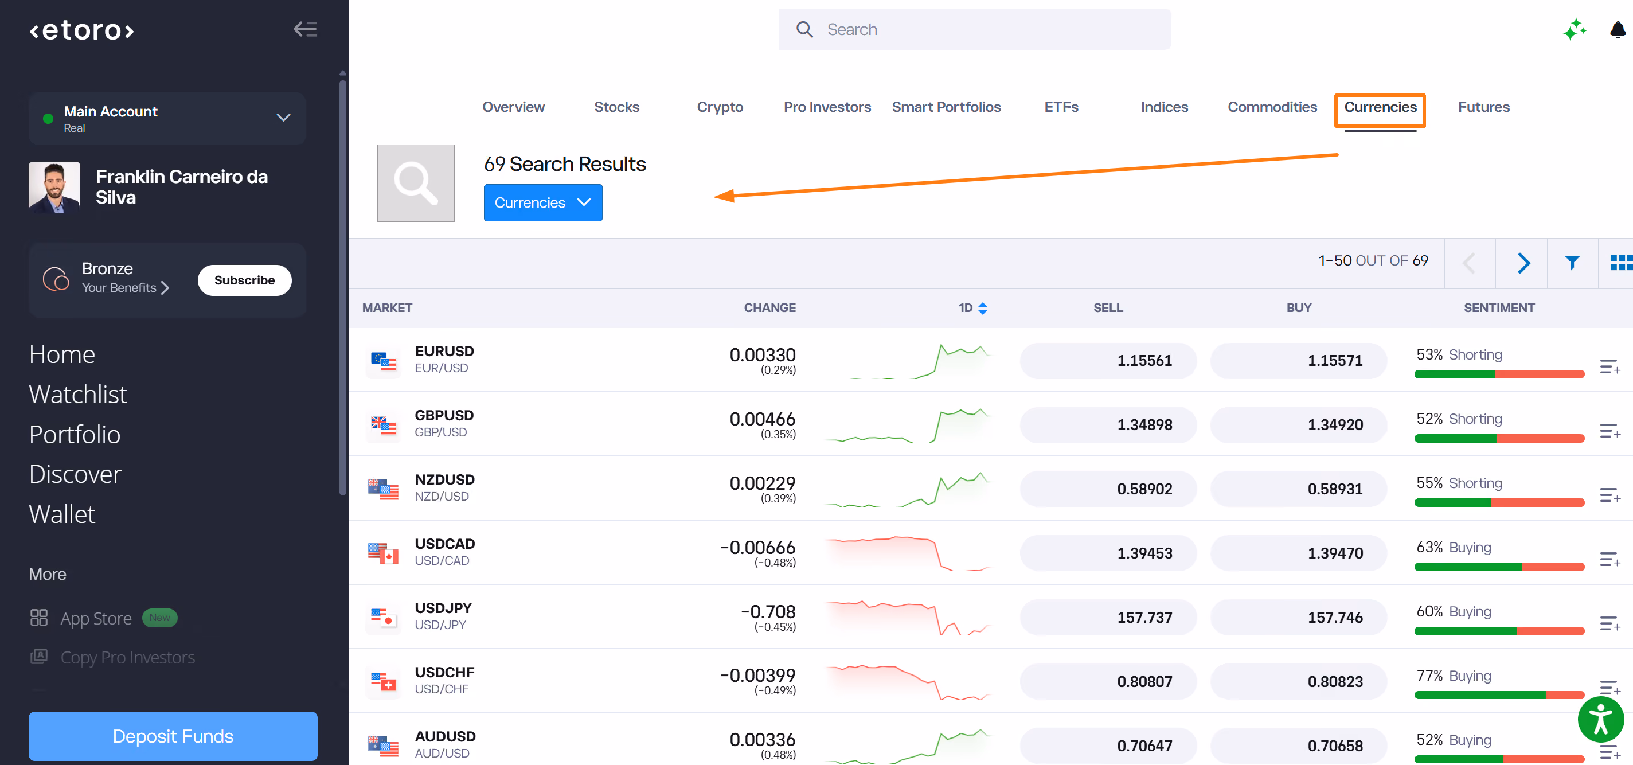Switch to the Futures tab
The image size is (1633, 765).
pyautogui.click(x=1483, y=107)
